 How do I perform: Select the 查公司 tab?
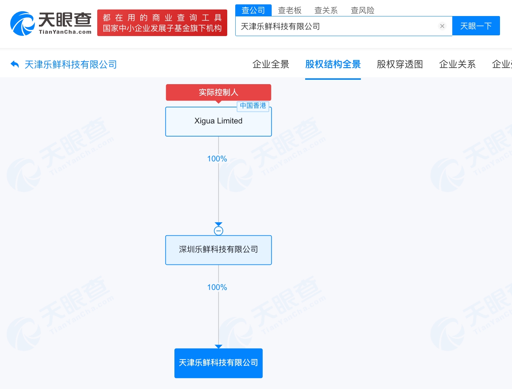(253, 10)
